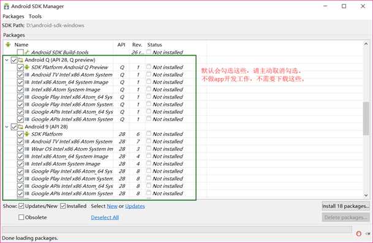Click the Android icon beside Android 9 SDK Platform
373x243 pixels.
point(27,134)
